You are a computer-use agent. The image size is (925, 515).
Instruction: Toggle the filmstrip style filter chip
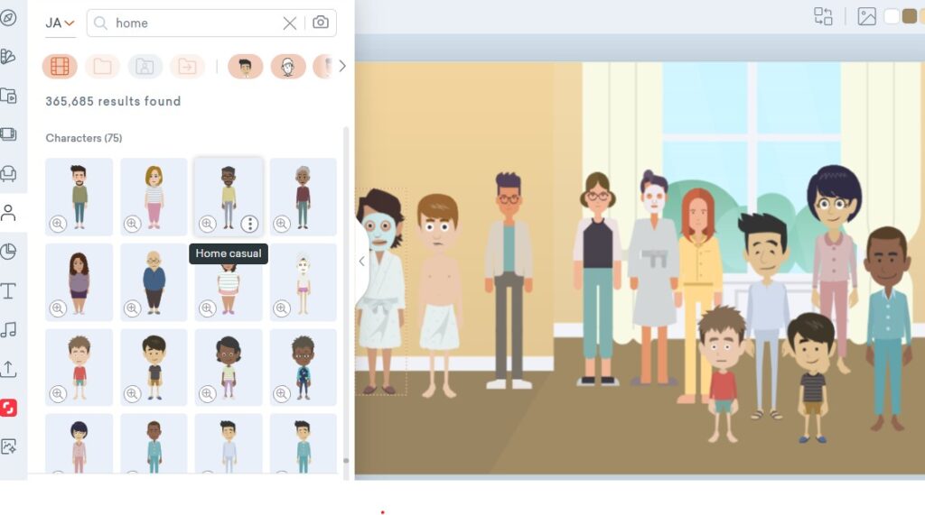point(60,66)
